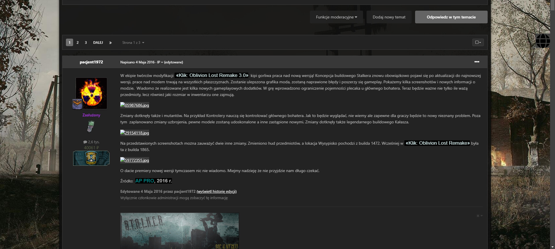The width and height of the screenshot is (555, 249).
Task: Open broken image 05987686.jpg
Action: point(135,105)
